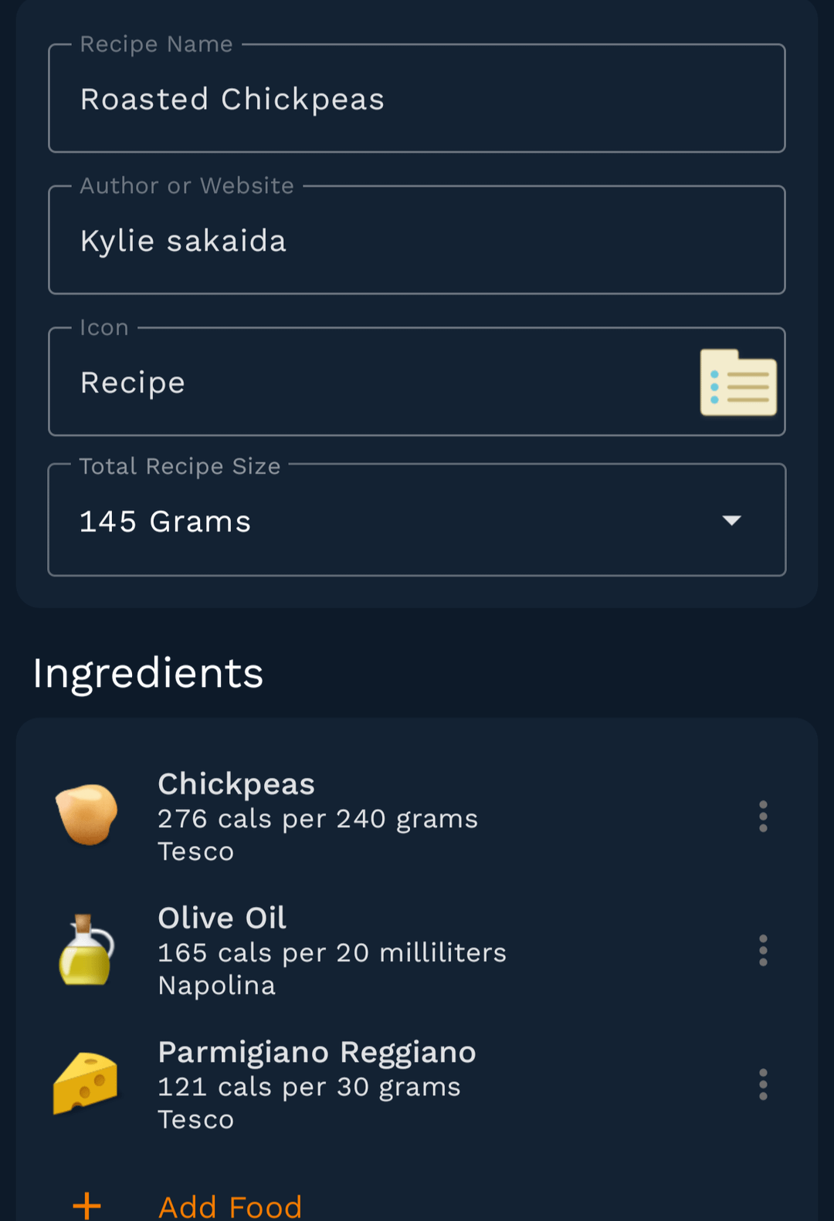Image resolution: width=834 pixels, height=1221 pixels.
Task: Click the chickpea food icon
Action: 86,815
